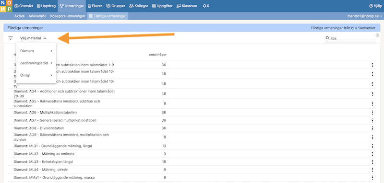Click the Färdiga utmaningar panel heading
Viewport: 384px width, 183px height.
pos(25,28)
